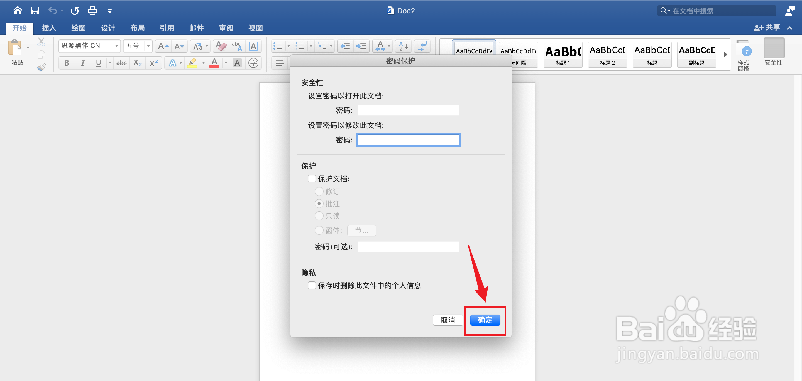Select the Forms (窗体) radio option
Viewport: 802px width, 381px height.
319,231
